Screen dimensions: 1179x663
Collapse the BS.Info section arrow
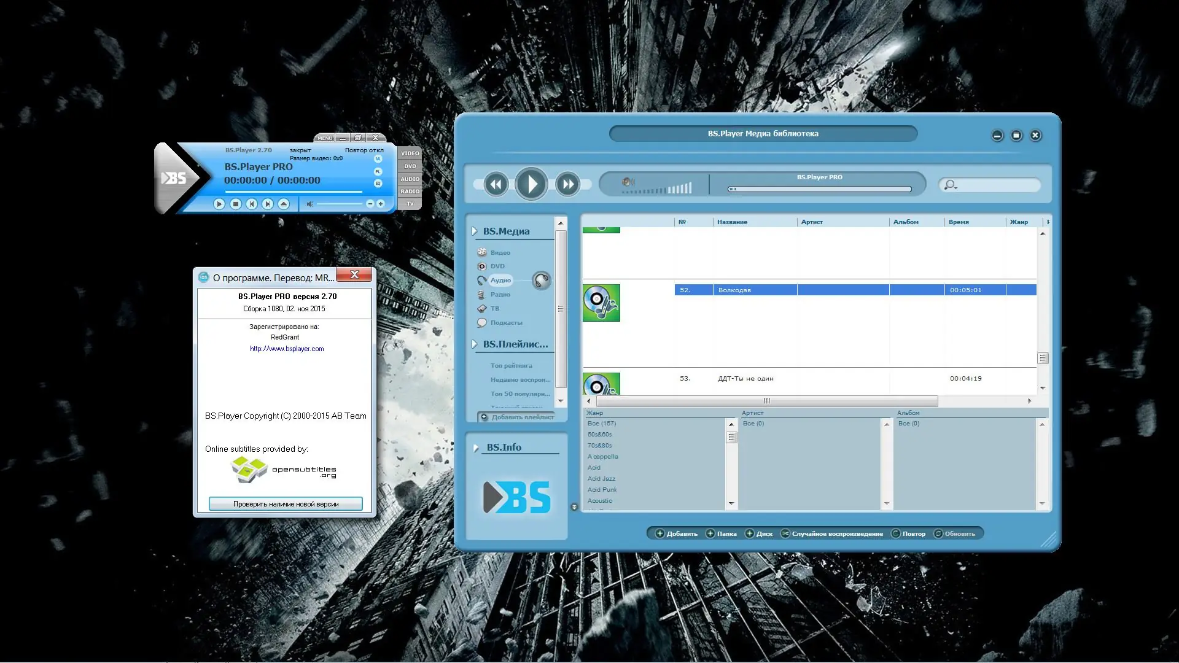476,448
